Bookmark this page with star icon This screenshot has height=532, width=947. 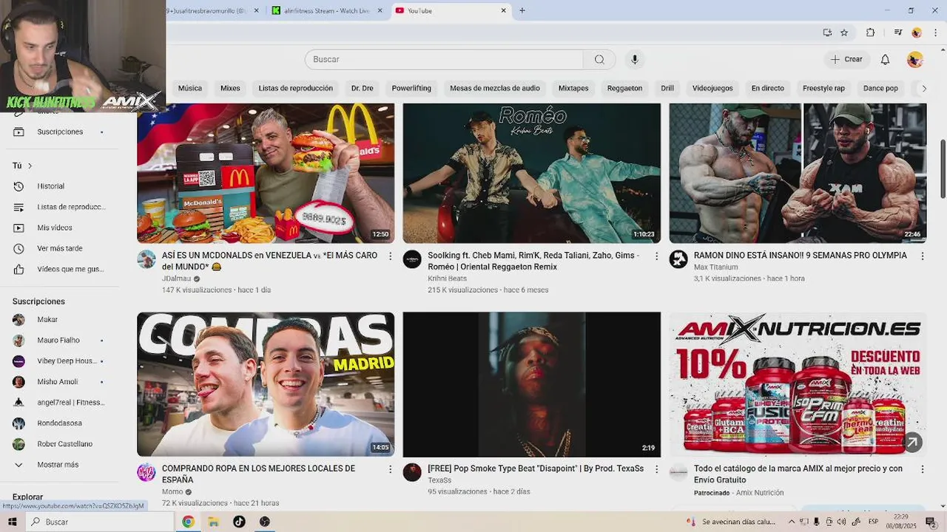[x=844, y=33]
